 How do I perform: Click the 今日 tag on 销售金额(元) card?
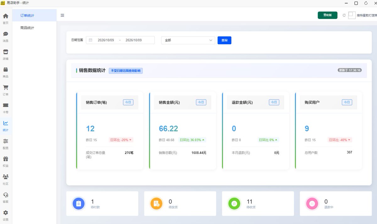201,102
